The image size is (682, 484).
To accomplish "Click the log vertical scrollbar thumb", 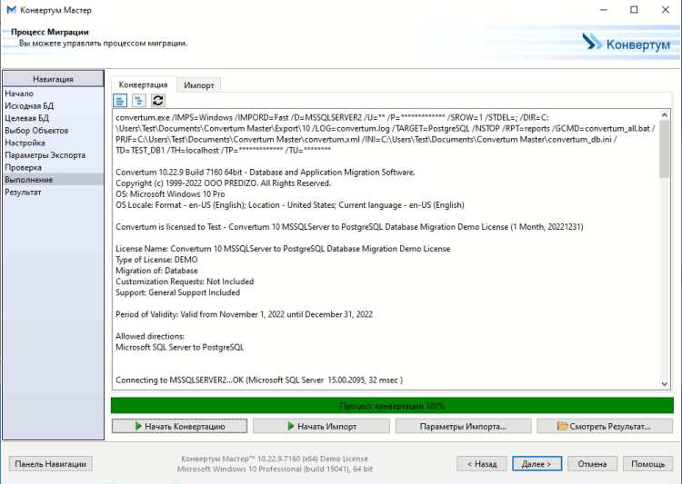I will tap(664, 149).
